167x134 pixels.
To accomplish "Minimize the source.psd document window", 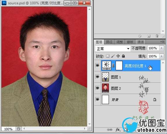I will [67, 3].
